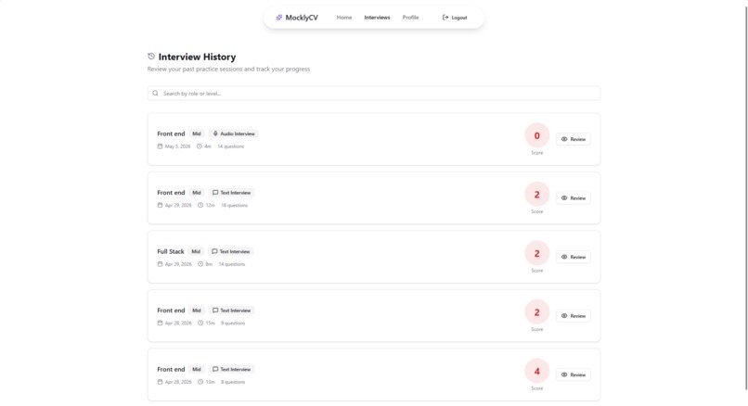Click '14 questions' on the Full Stack card
The image size is (748, 406).
click(x=232, y=264)
